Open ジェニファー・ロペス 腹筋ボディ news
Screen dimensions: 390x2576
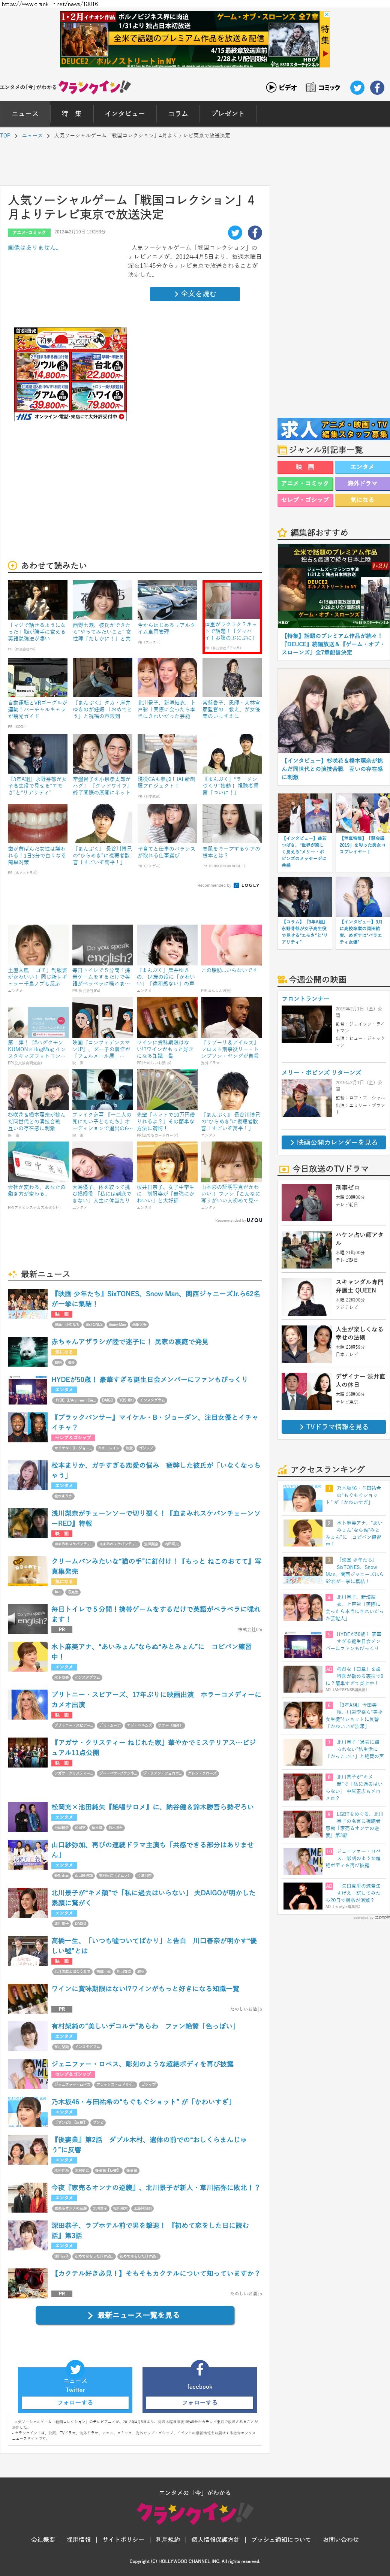coord(143,2064)
